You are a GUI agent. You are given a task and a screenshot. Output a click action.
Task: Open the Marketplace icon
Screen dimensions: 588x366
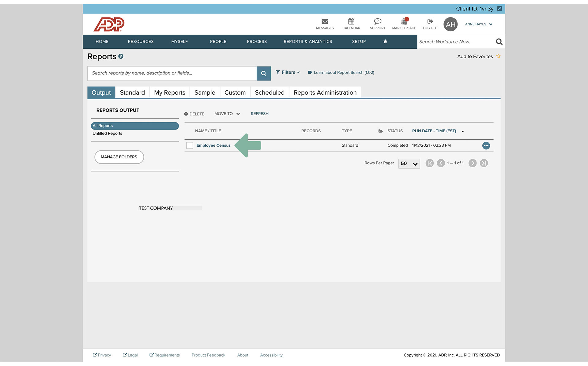coord(404,21)
